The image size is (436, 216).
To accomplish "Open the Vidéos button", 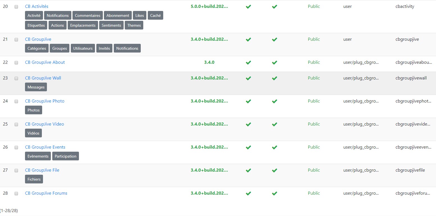I will 33,133.
